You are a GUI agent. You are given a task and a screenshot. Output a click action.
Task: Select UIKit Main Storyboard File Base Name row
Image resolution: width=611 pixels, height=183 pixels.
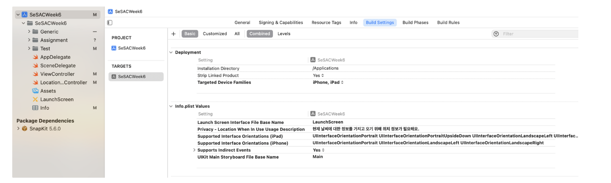[x=376, y=157]
